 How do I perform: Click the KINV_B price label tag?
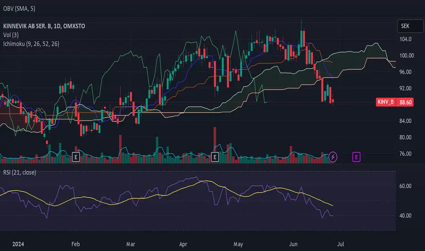point(386,102)
